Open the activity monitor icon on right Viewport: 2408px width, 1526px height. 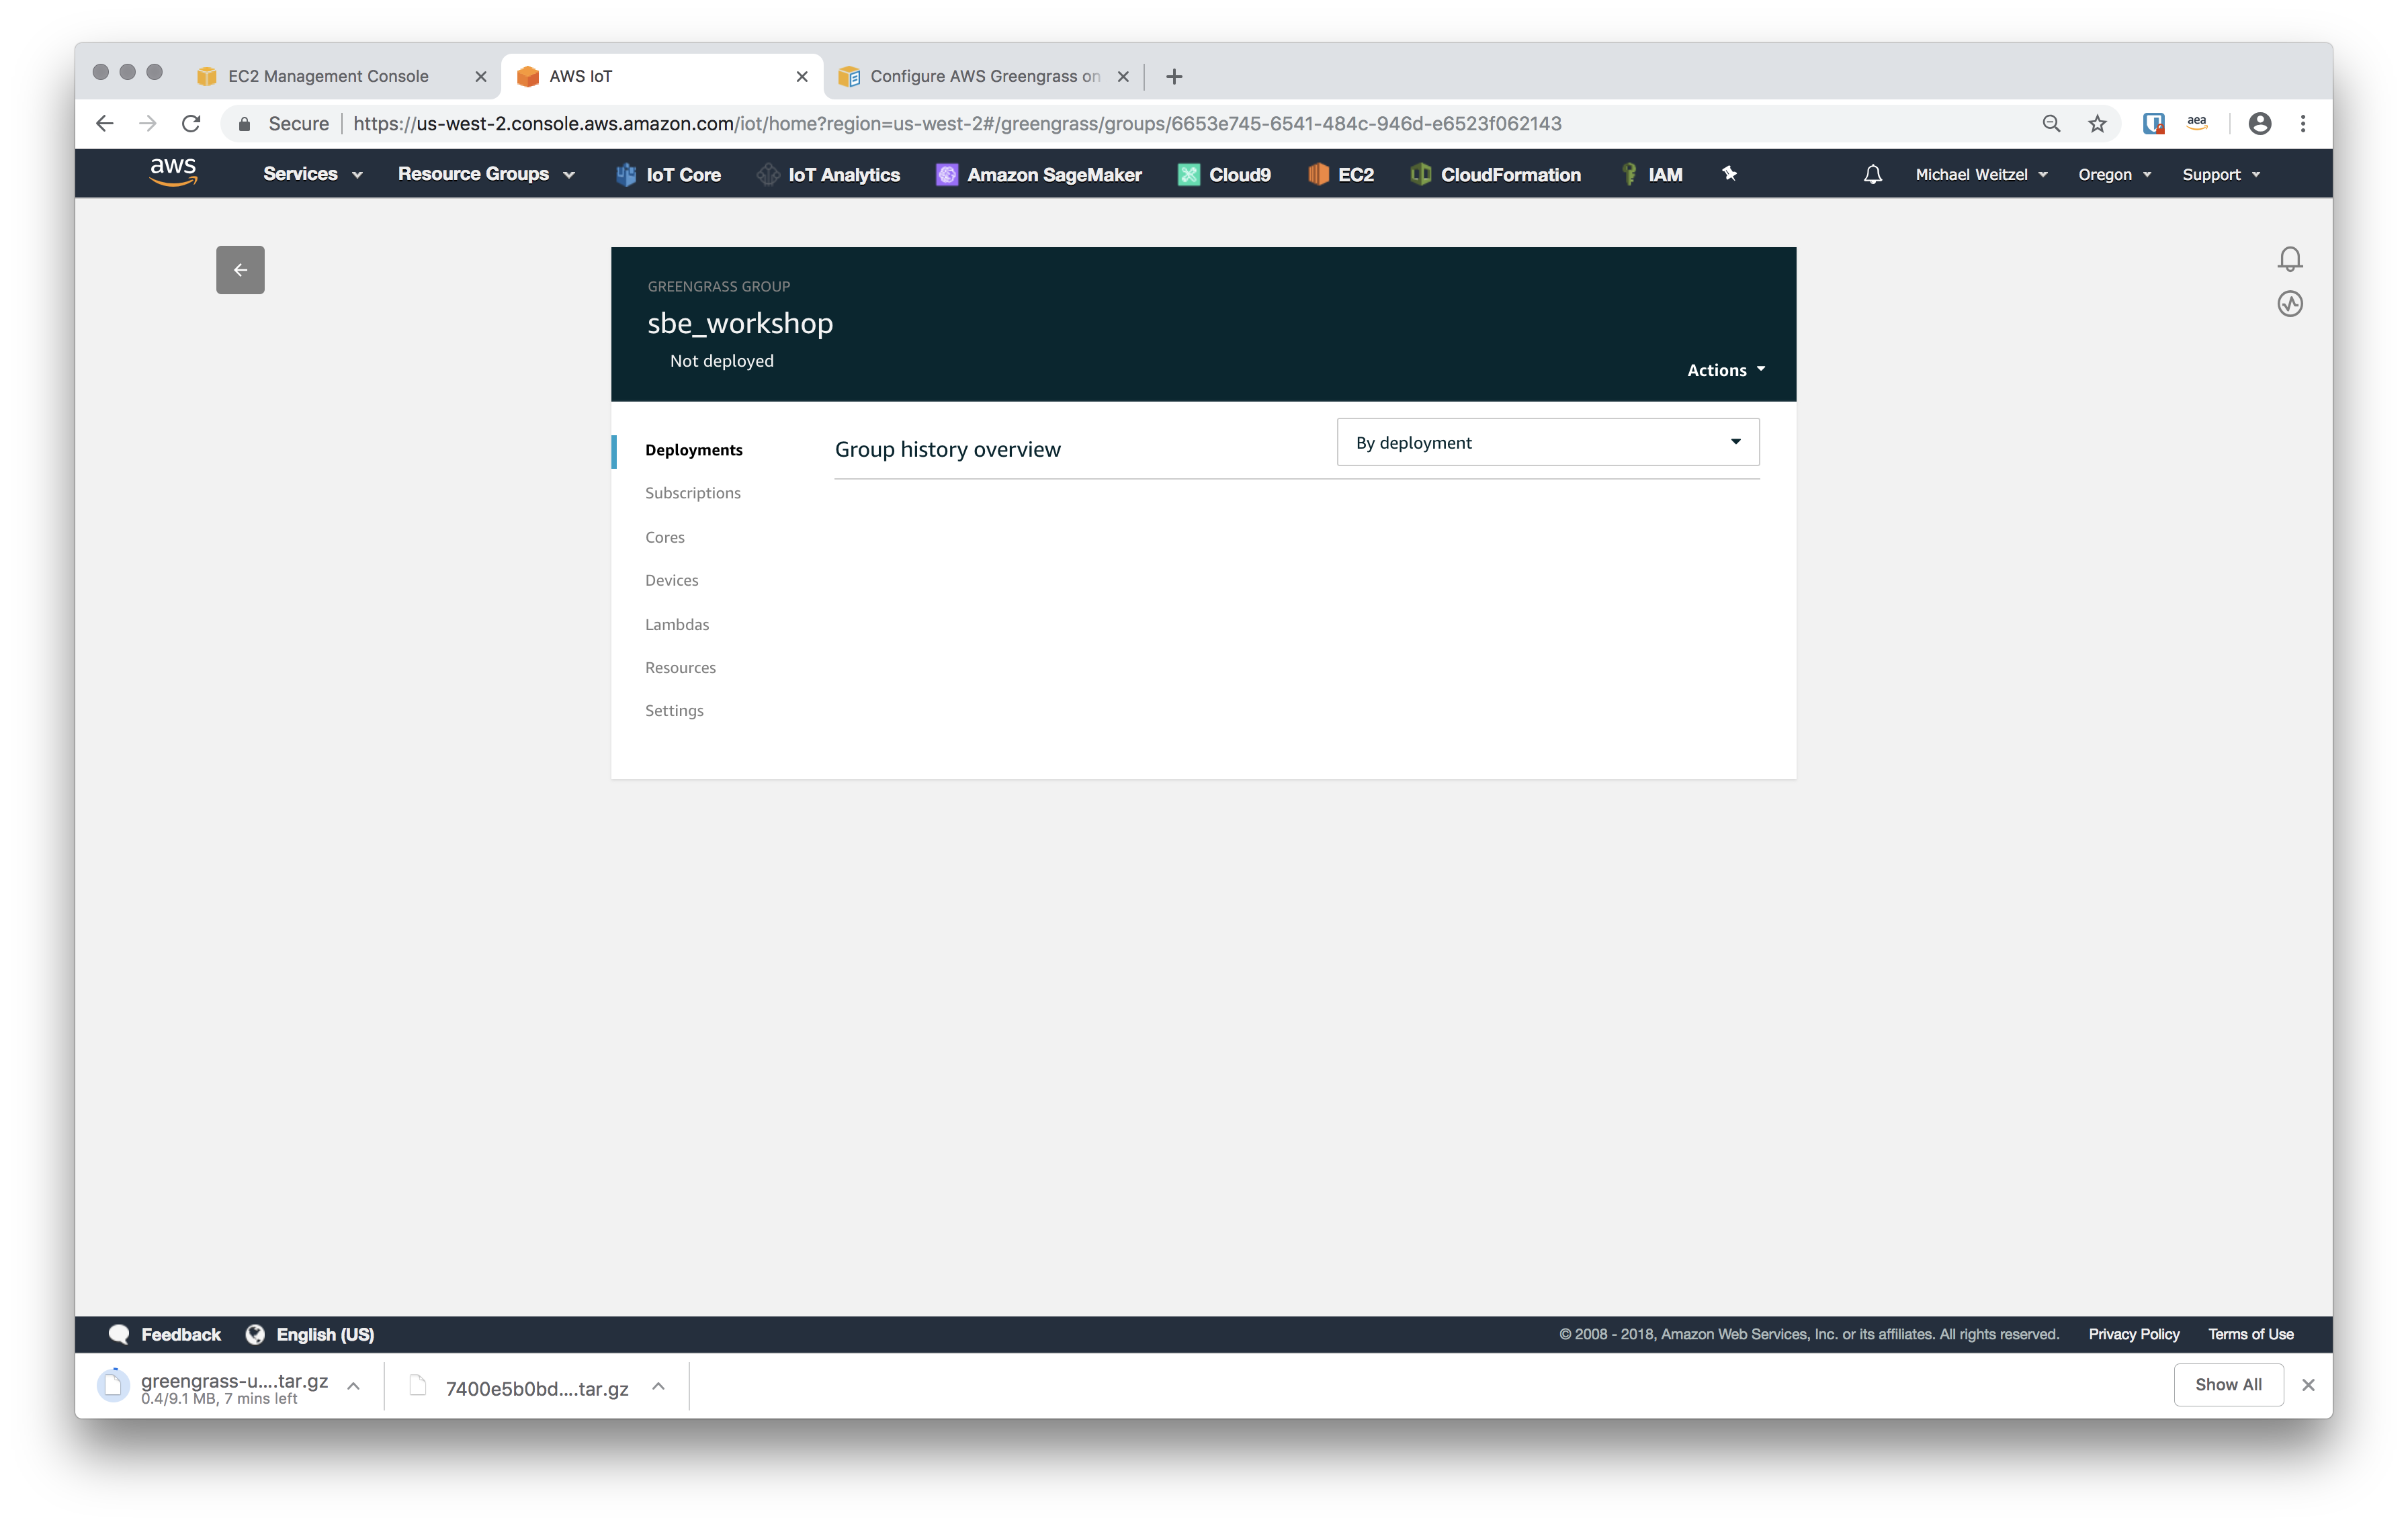coord(2289,304)
